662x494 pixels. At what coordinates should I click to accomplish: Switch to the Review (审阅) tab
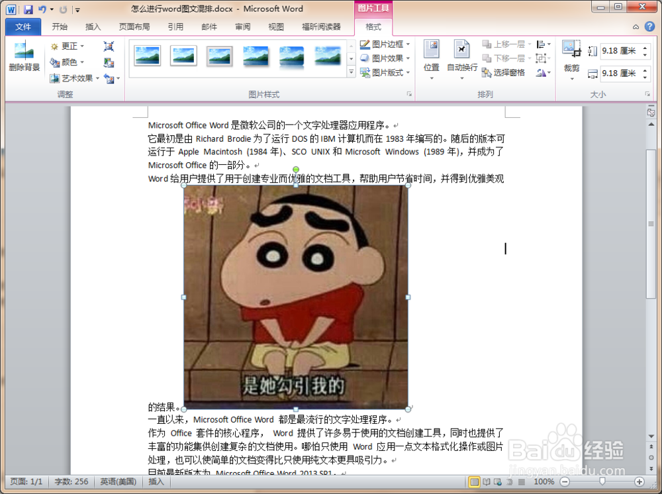click(243, 26)
